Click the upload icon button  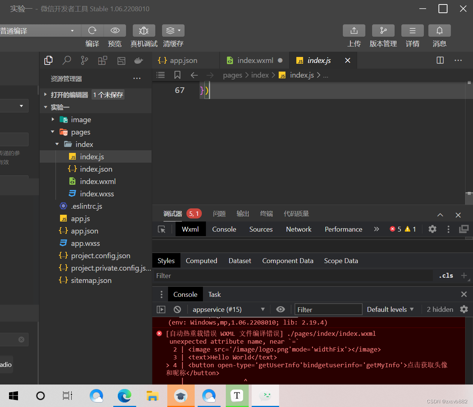(354, 30)
